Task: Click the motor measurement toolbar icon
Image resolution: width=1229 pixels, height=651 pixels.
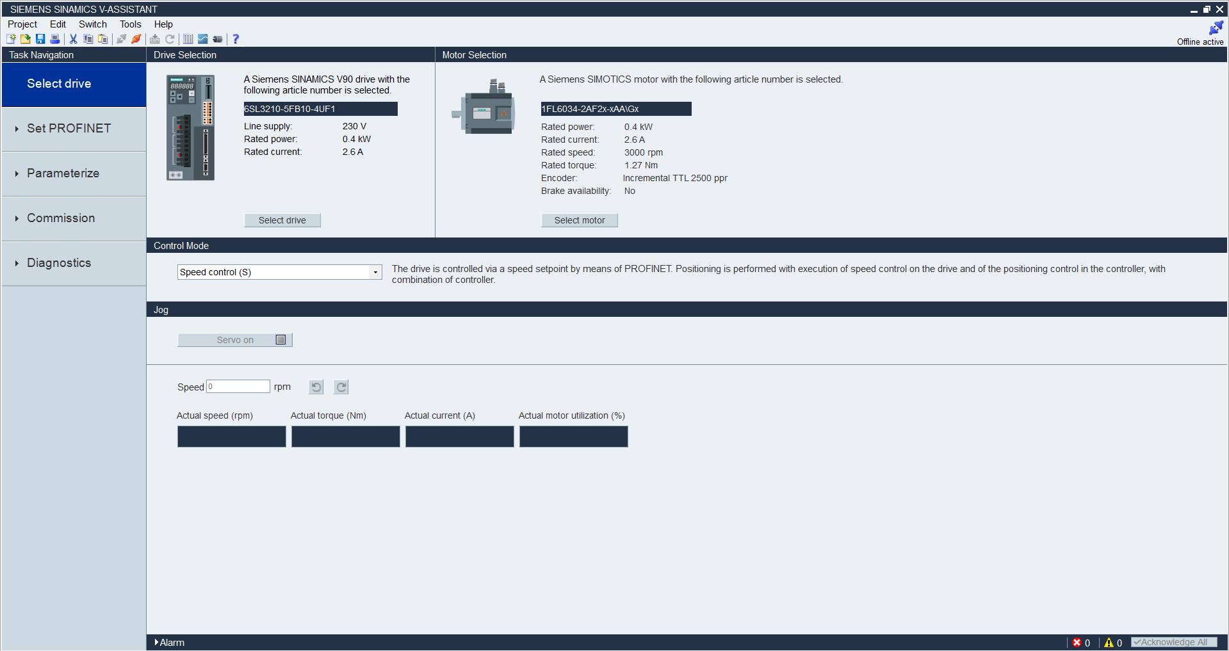Action: click(x=218, y=39)
